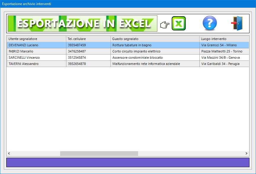Select the FABRIZI Marcello row

[x=128, y=51]
